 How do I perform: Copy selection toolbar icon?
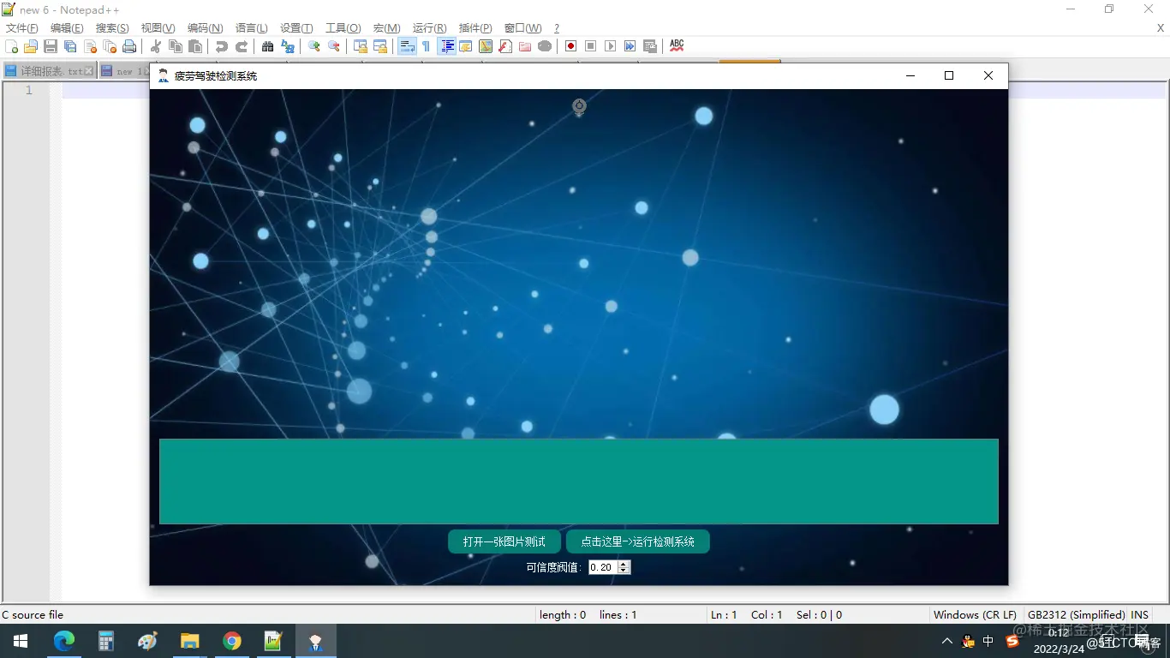pyautogui.click(x=176, y=46)
